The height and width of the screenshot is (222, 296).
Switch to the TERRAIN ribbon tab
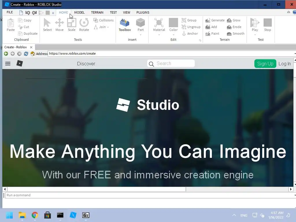tap(97, 12)
